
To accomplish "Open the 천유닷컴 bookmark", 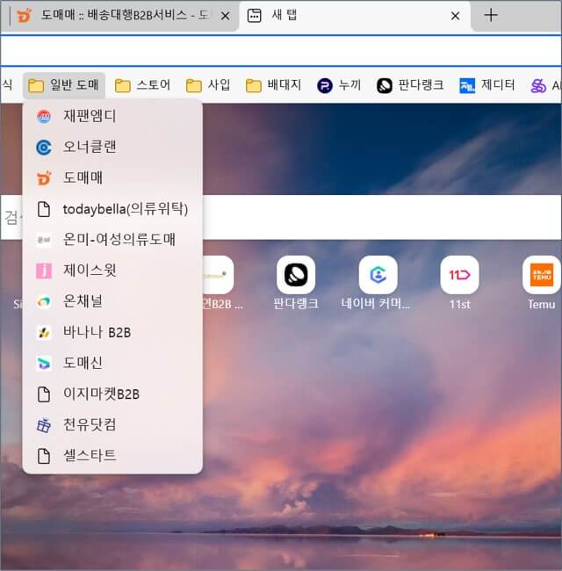I will pos(112,424).
